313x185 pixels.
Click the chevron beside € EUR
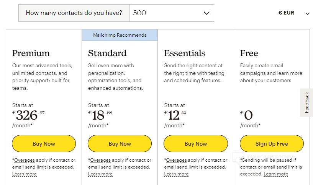pos(307,13)
